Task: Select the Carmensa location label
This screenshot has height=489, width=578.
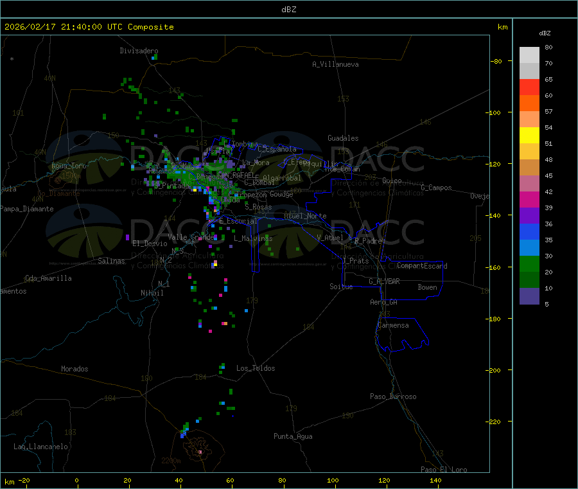Action: 393,325
